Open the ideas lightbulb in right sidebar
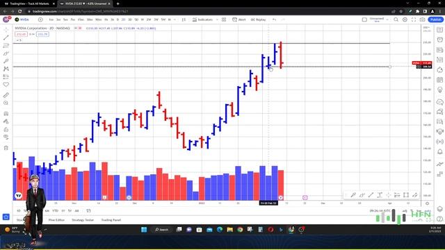Viewport: 445px width, 250px height. coord(440,90)
